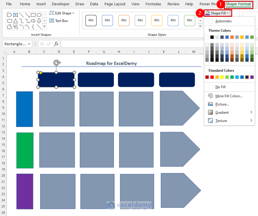Click row header 10

click(x=3, y=114)
